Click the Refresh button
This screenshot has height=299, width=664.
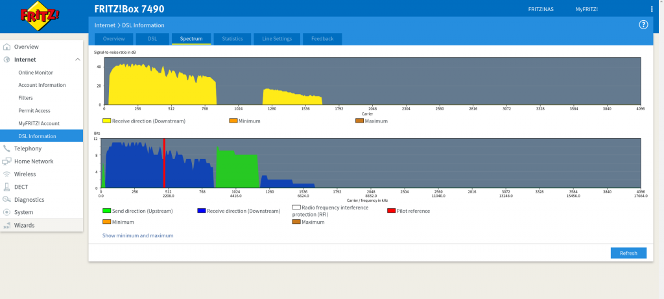(628, 253)
